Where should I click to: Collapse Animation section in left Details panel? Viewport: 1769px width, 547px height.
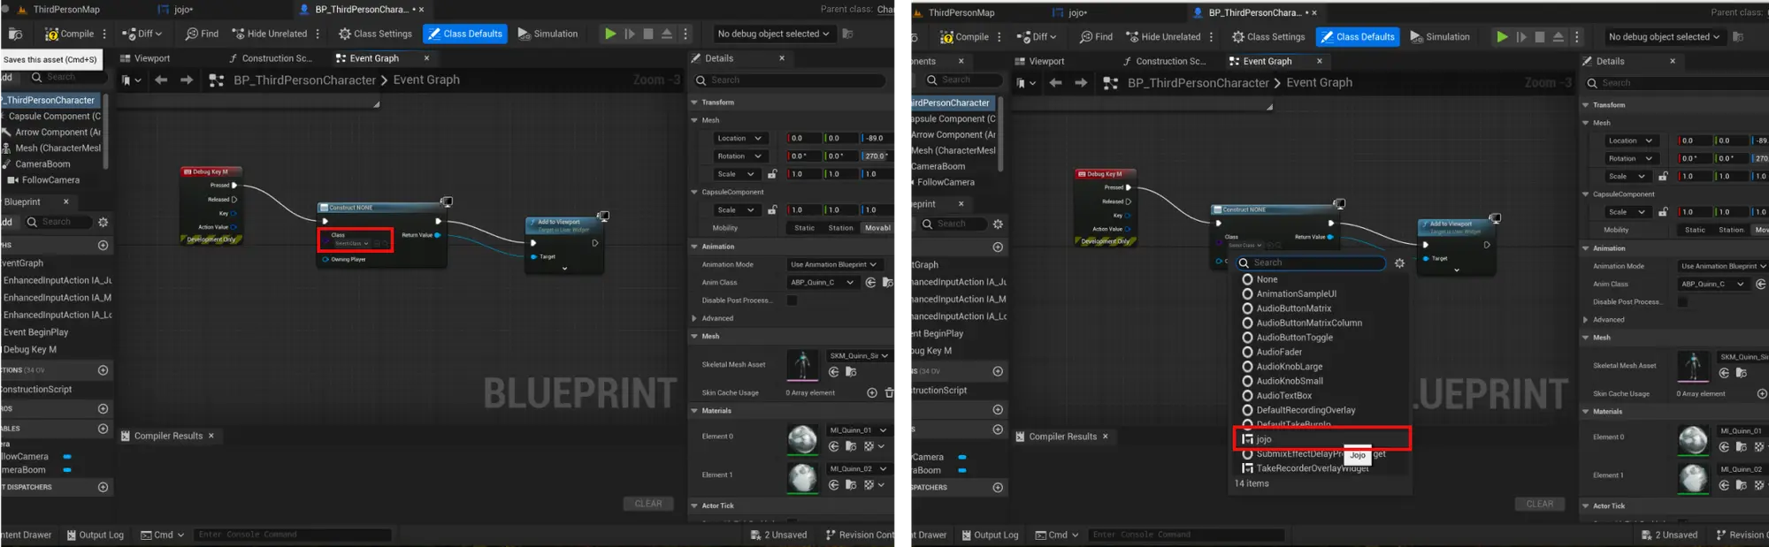694,247
